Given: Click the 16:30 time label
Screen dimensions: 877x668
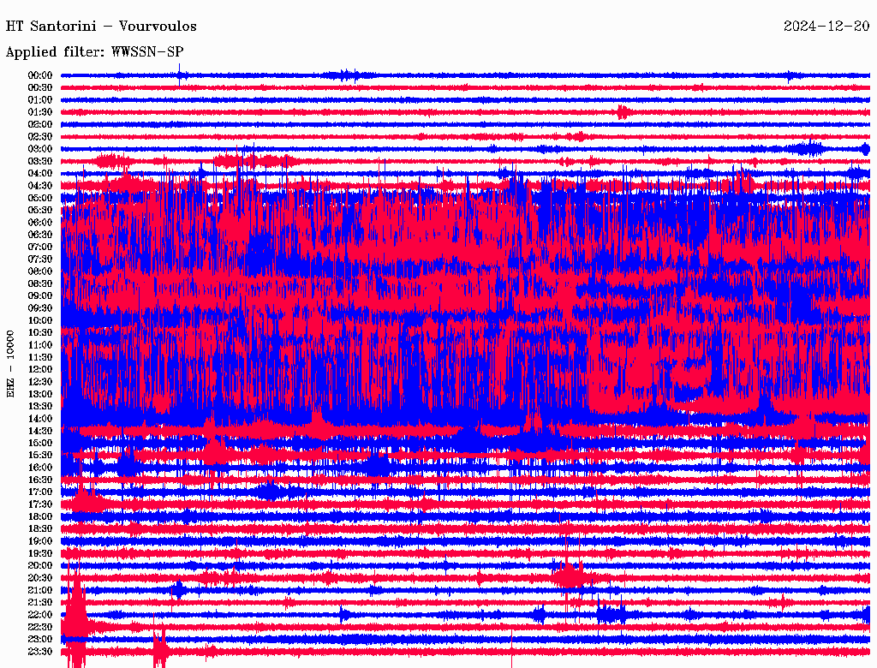Looking at the screenshot, I should (40, 480).
